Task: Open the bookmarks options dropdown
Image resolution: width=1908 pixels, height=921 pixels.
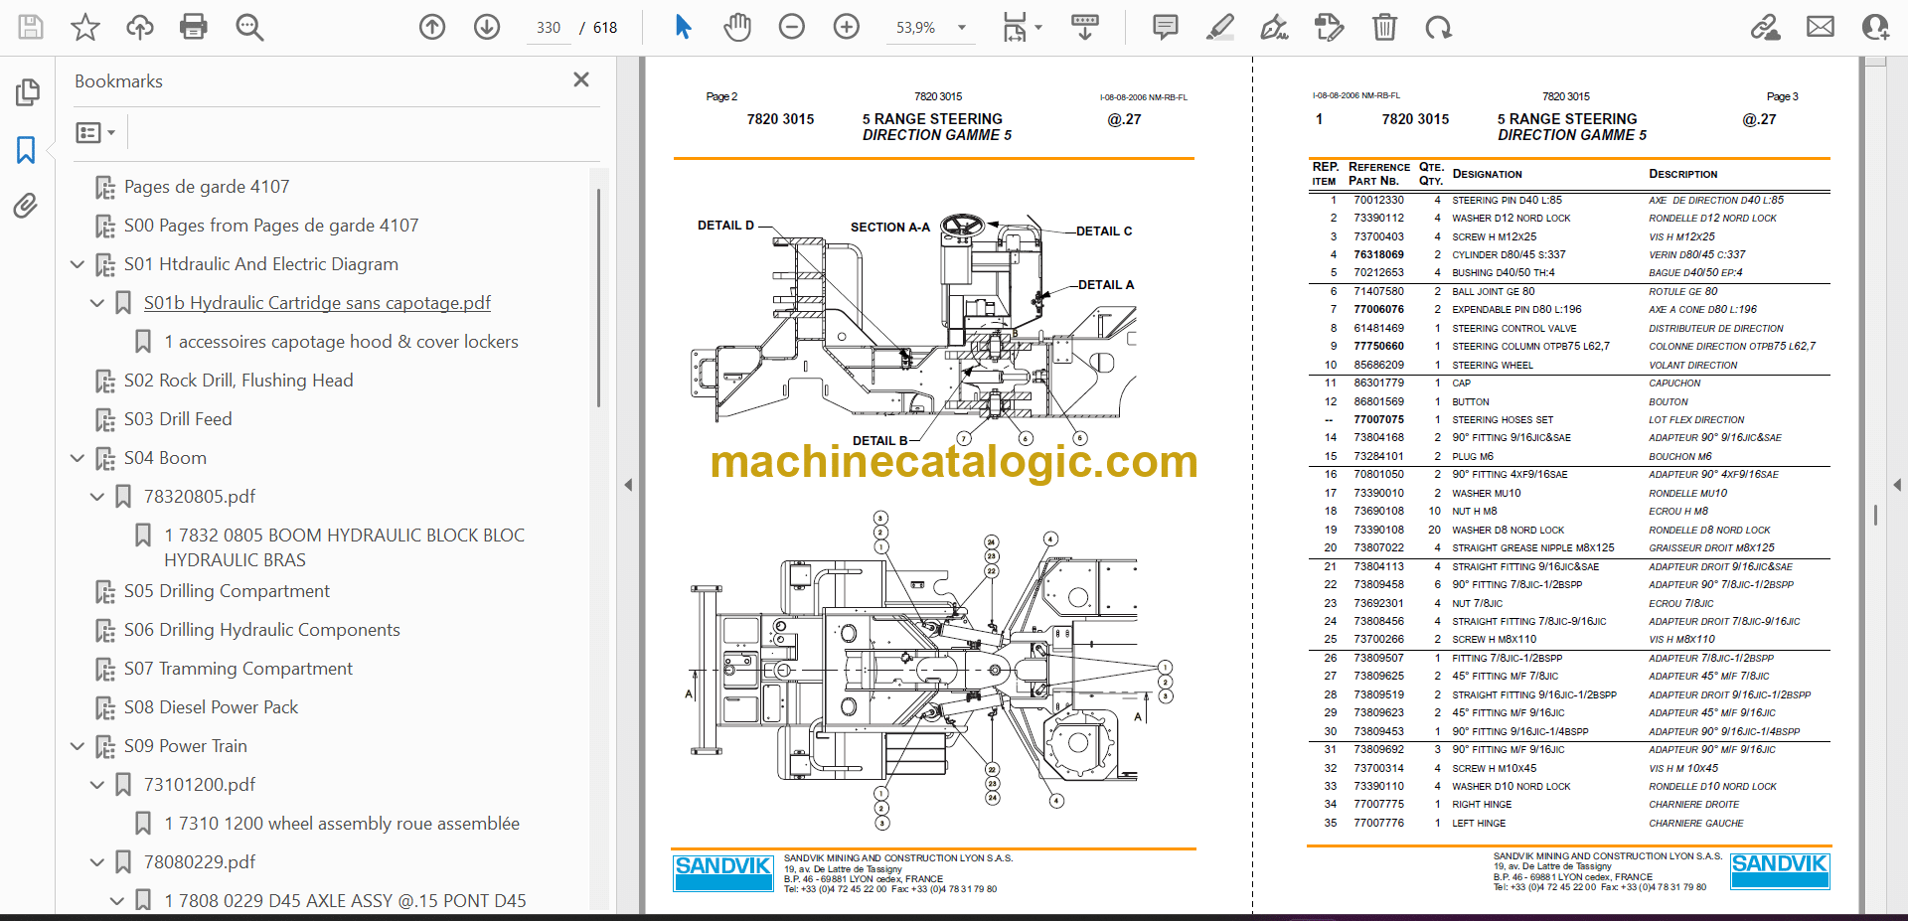Action: [x=96, y=132]
